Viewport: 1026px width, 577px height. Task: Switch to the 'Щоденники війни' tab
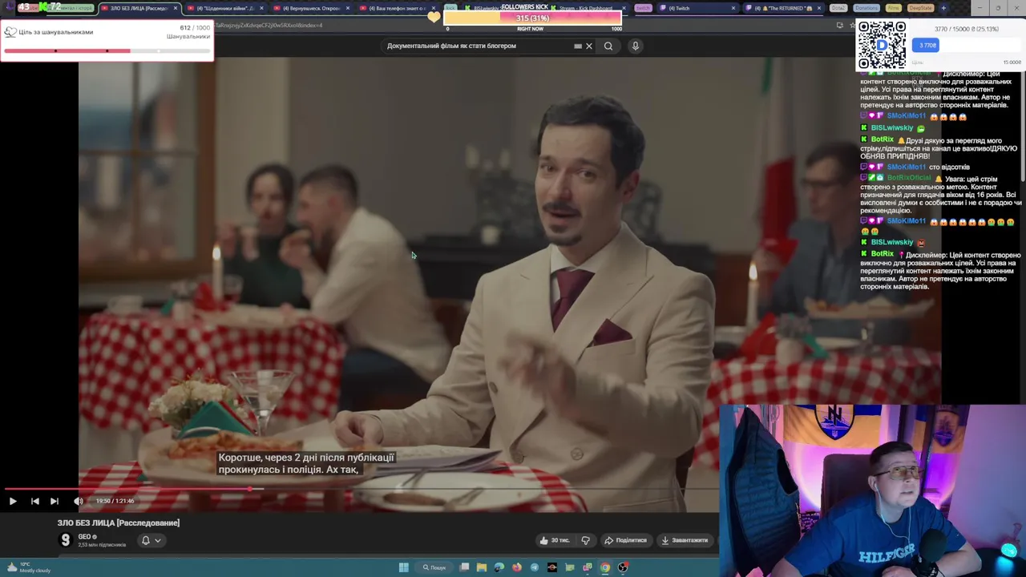[x=226, y=8]
